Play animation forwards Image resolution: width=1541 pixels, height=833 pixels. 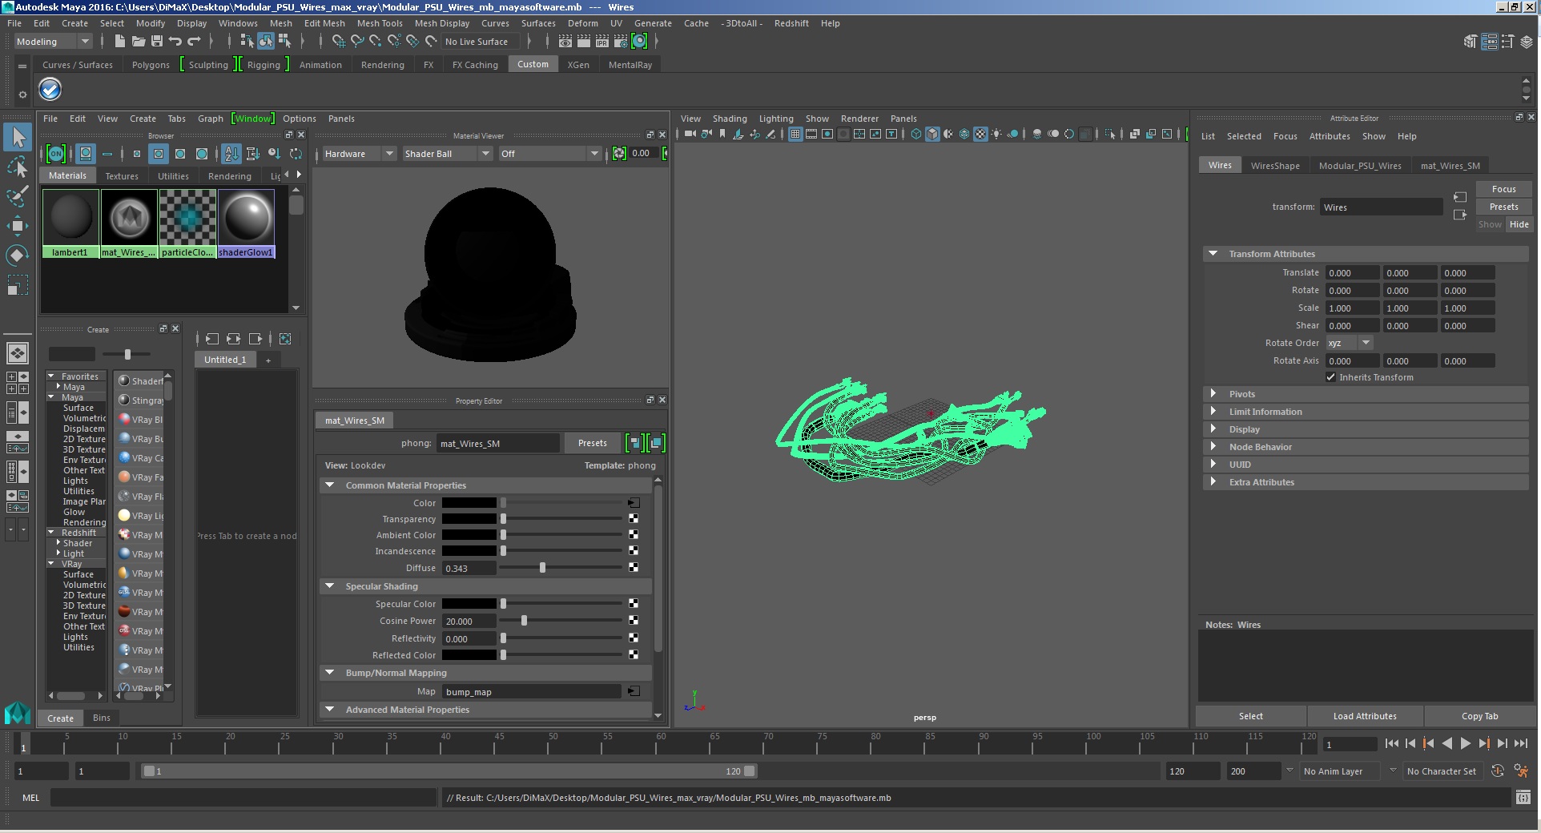(1465, 743)
